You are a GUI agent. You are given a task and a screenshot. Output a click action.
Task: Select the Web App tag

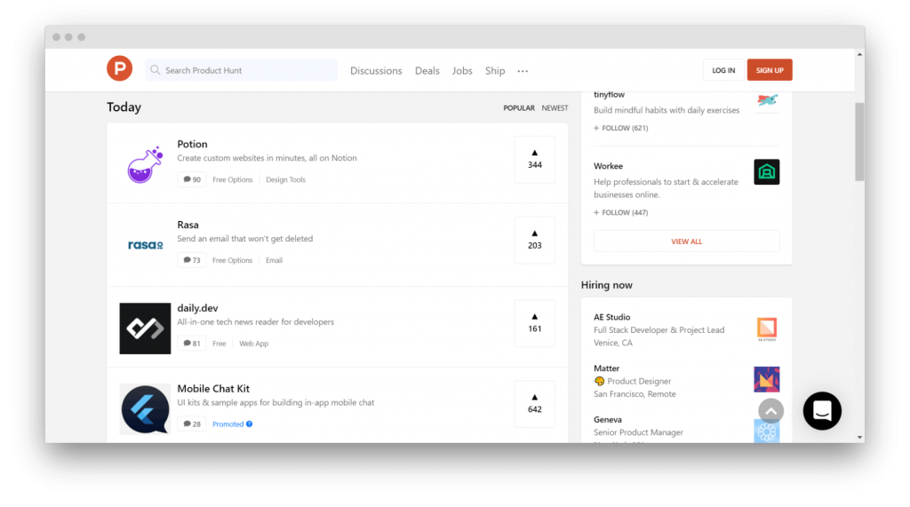click(253, 344)
